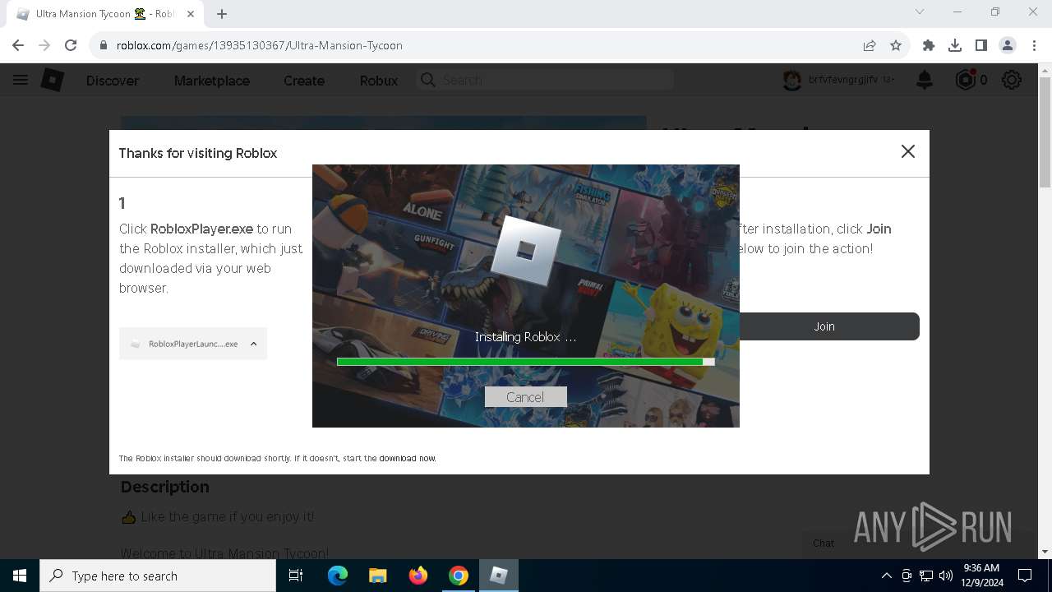The height and width of the screenshot is (592, 1052).
Task: Open the Chat panel
Action: tap(824, 543)
